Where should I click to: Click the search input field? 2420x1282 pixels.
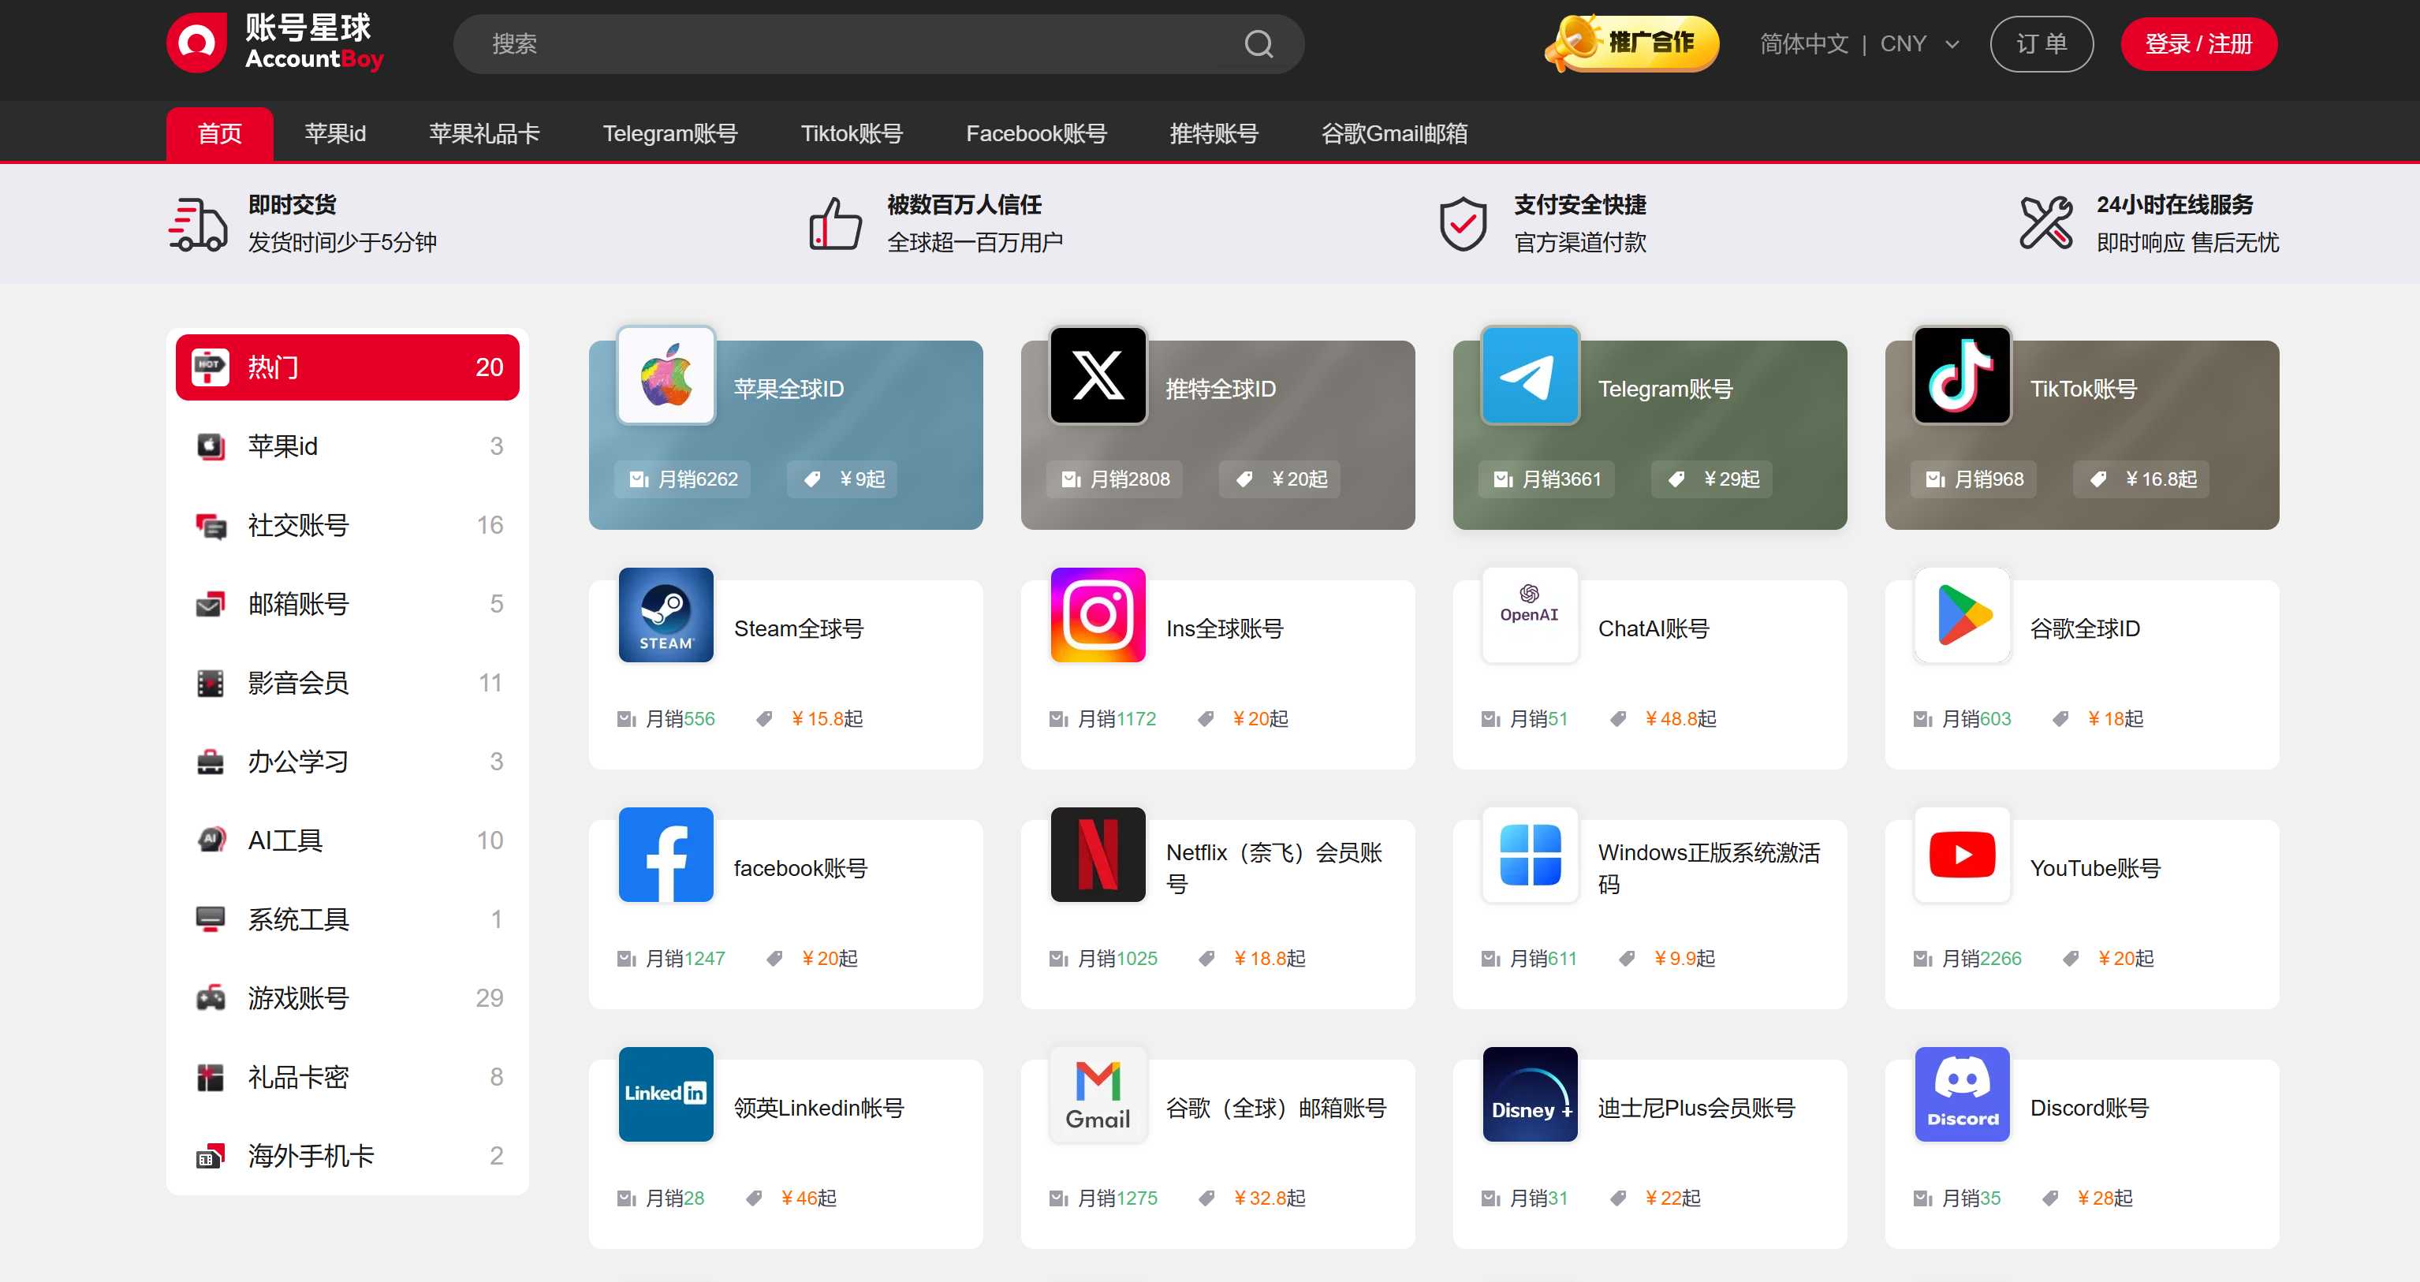(x=845, y=43)
